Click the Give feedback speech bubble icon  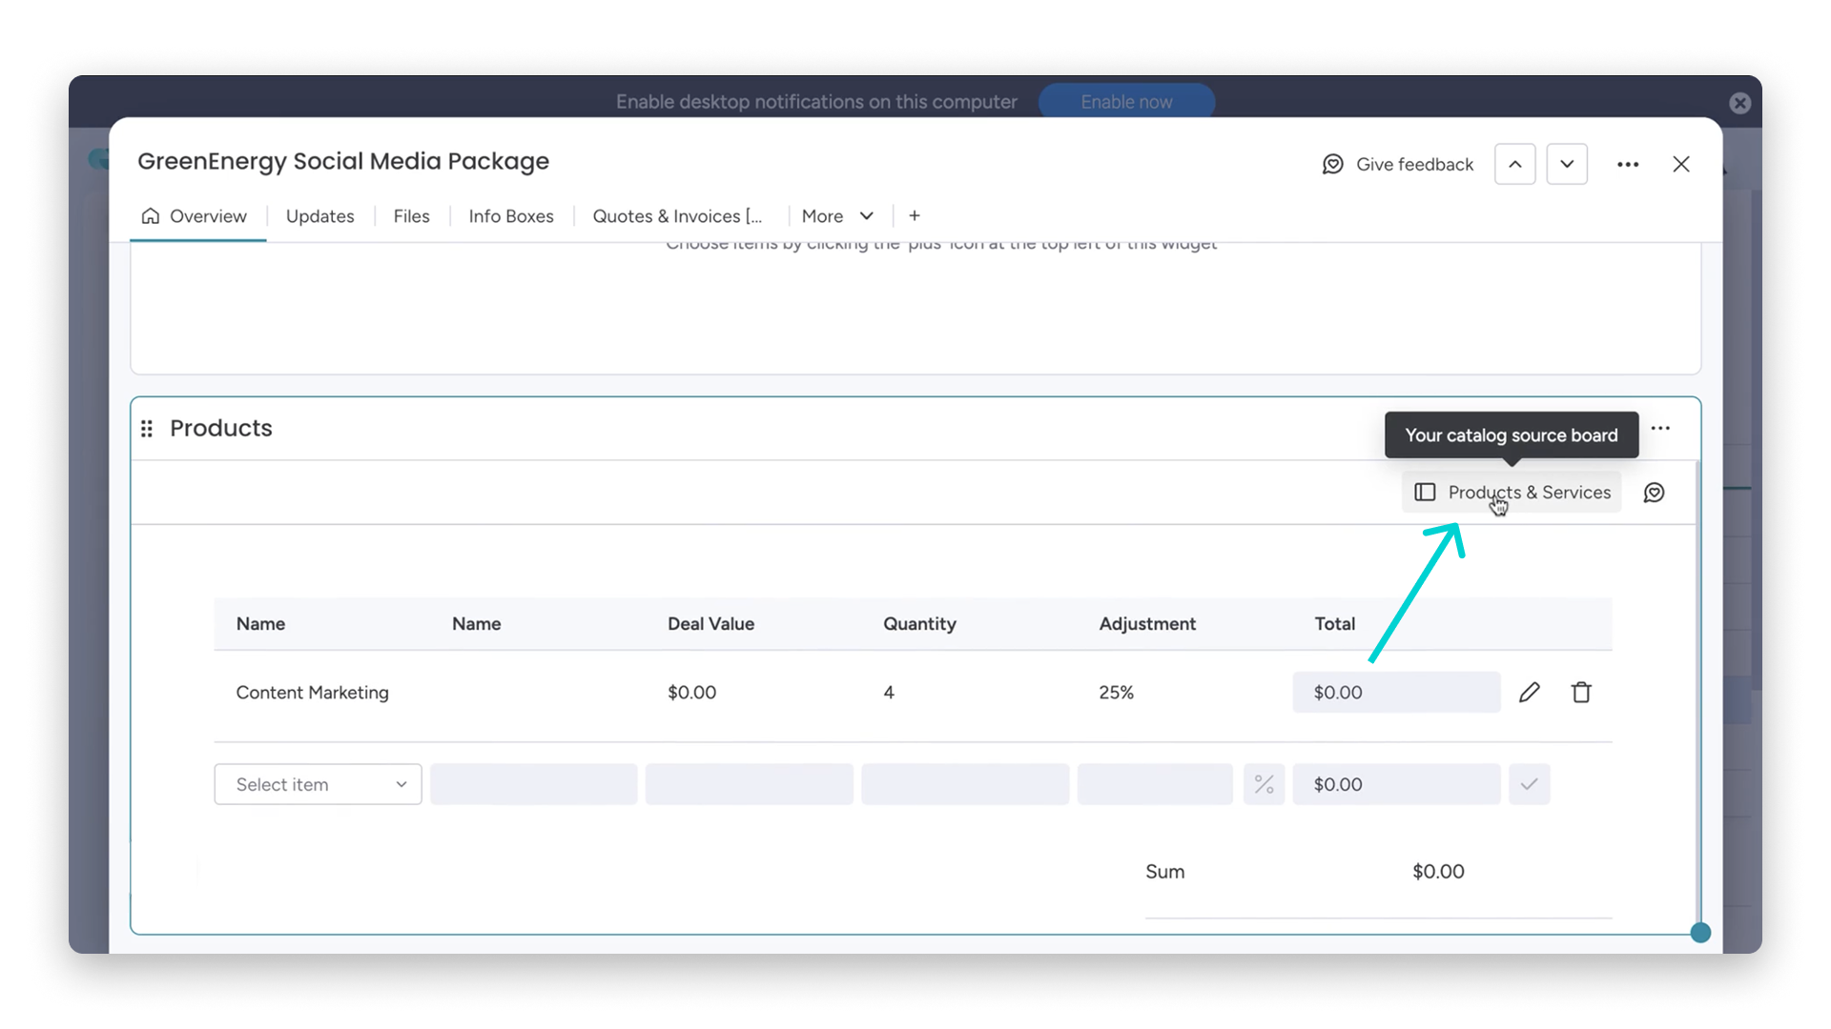[x=1332, y=164]
